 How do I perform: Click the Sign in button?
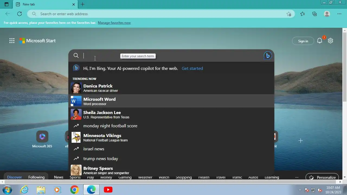303,41
